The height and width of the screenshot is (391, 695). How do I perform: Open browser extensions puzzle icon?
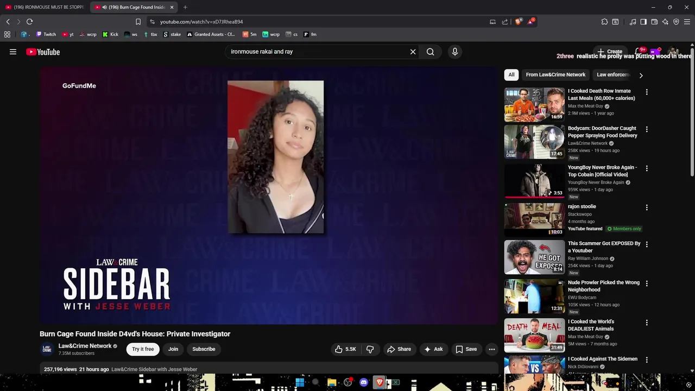604,22
